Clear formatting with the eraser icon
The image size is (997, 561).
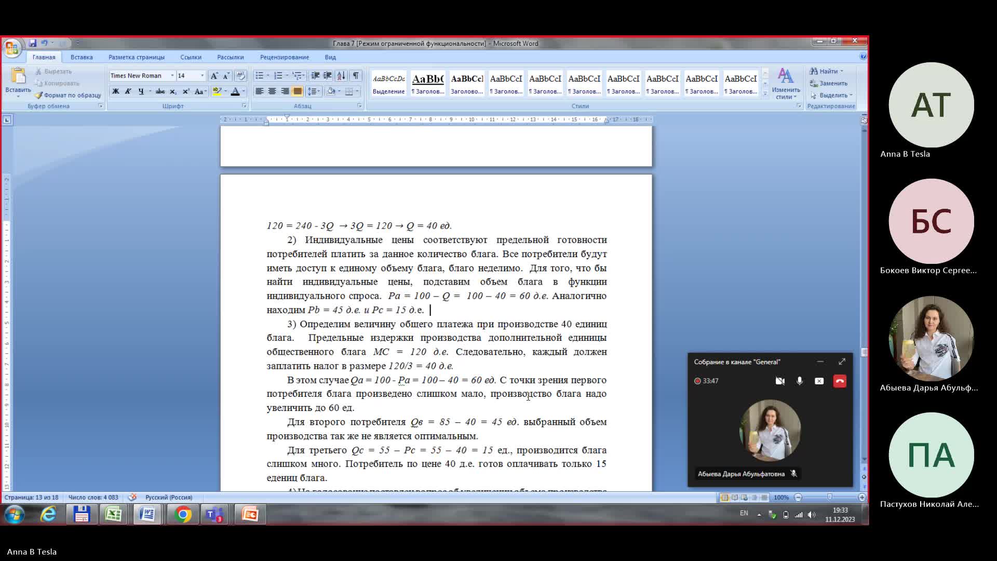click(240, 76)
